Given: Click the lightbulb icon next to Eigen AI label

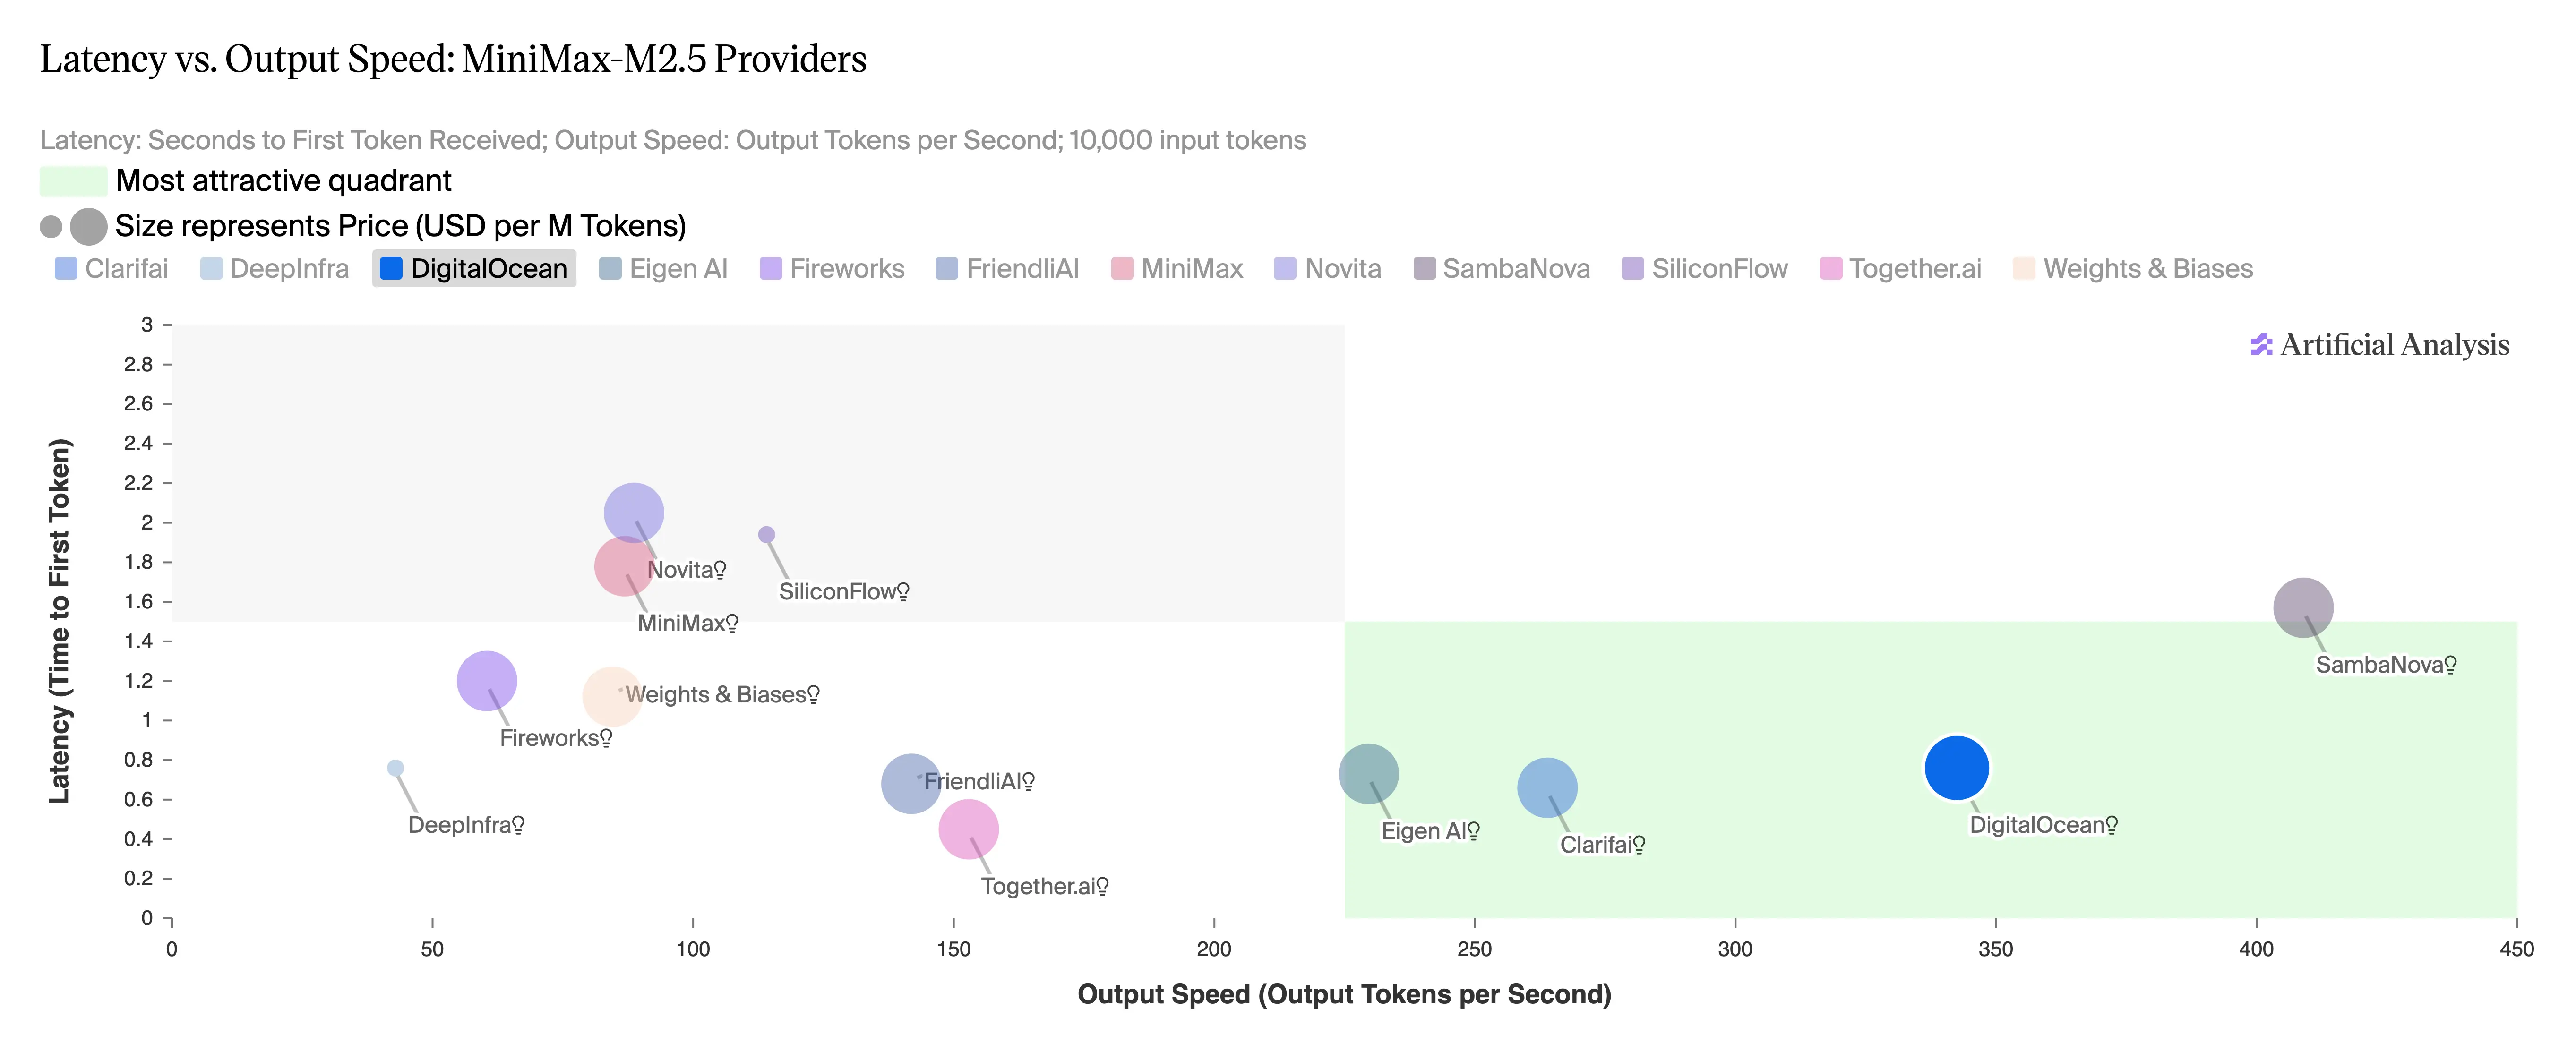Looking at the screenshot, I should click(1473, 831).
